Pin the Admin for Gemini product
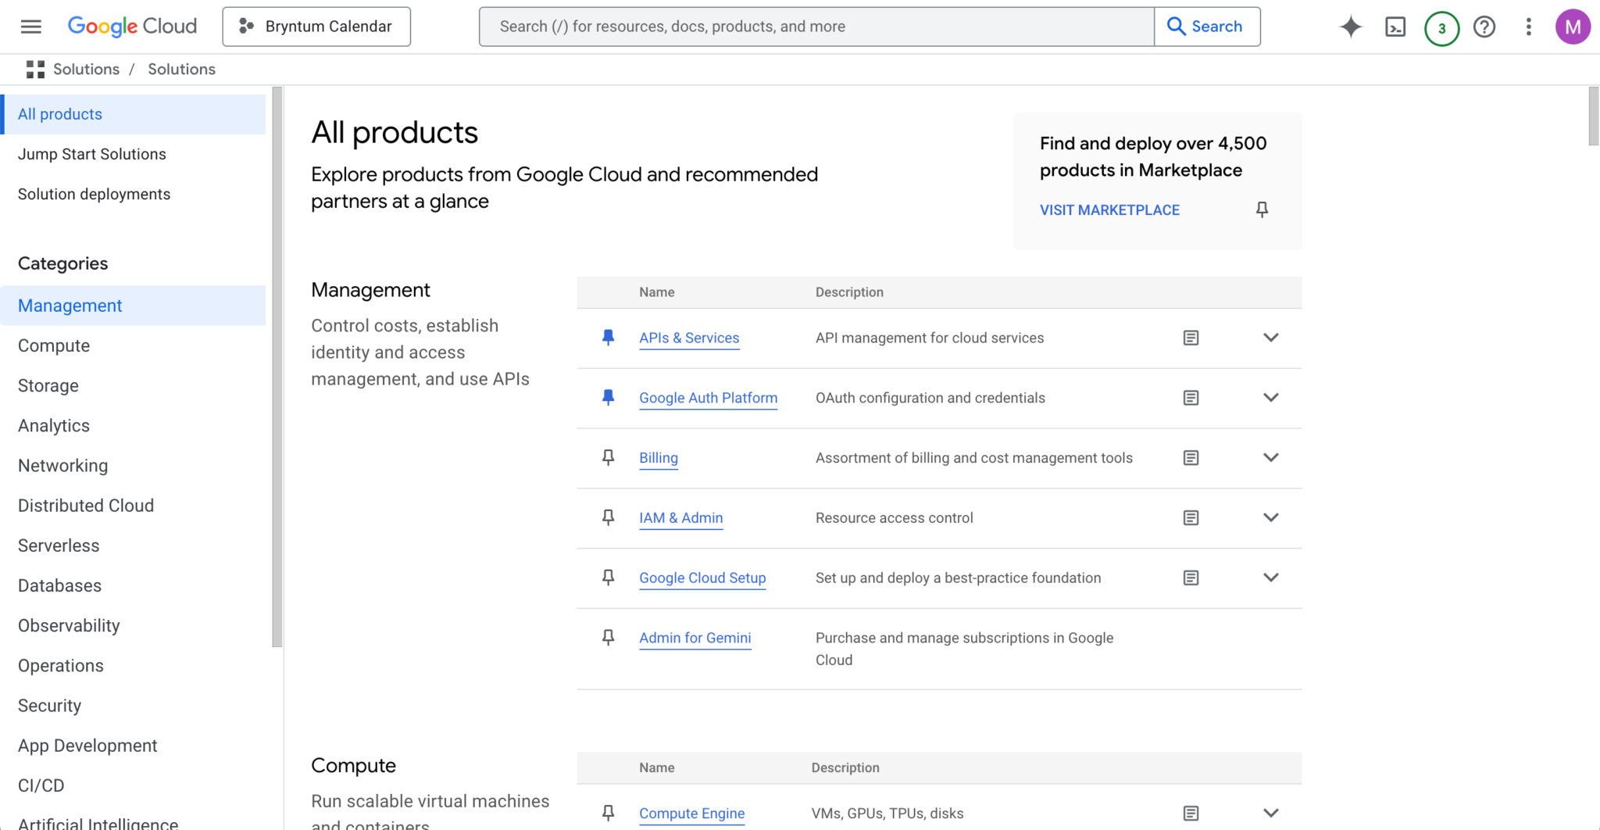 [608, 638]
